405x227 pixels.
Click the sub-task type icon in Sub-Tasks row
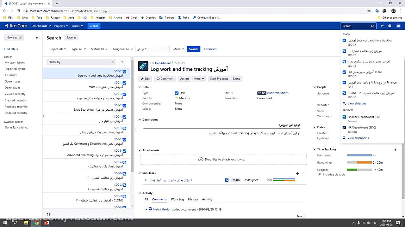pyautogui.click(x=227, y=180)
